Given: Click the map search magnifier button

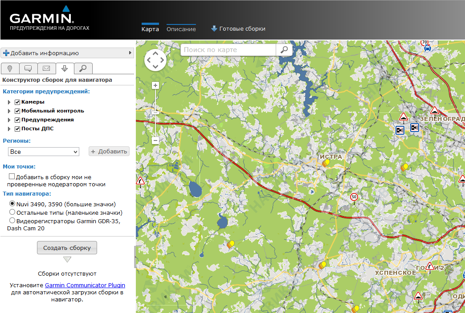Looking at the screenshot, I should point(284,50).
